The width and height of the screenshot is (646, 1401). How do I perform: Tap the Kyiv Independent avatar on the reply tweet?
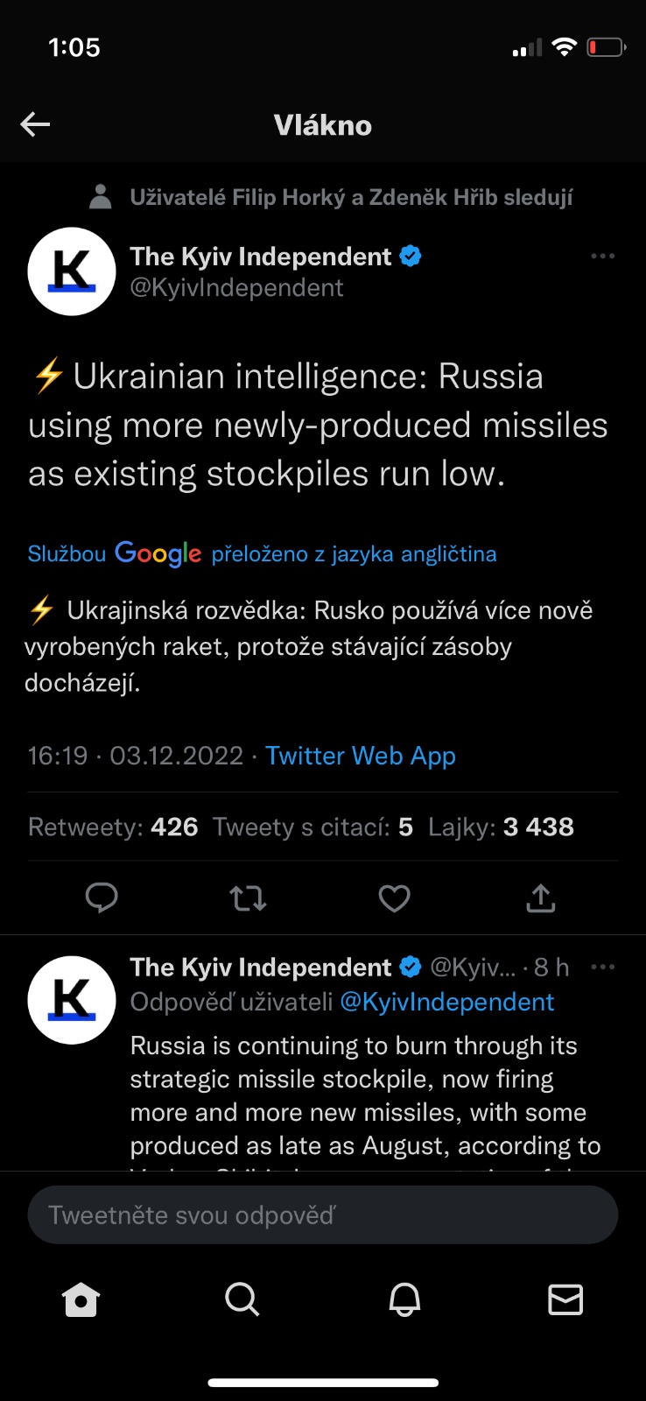(x=72, y=1000)
